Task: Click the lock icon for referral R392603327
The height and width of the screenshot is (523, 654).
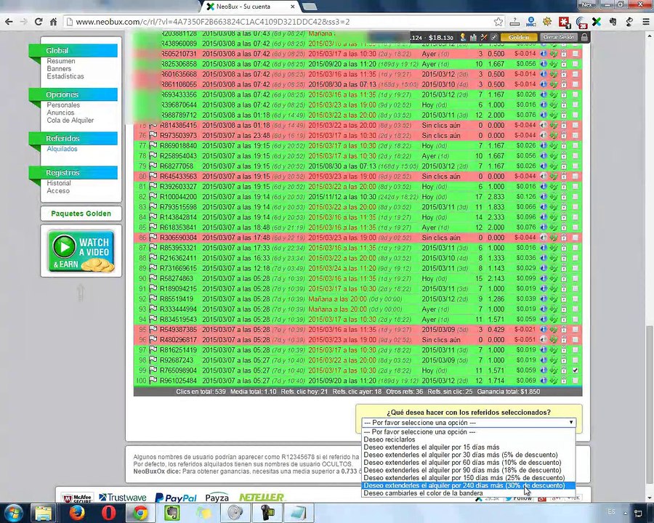Action: pyautogui.click(x=564, y=187)
